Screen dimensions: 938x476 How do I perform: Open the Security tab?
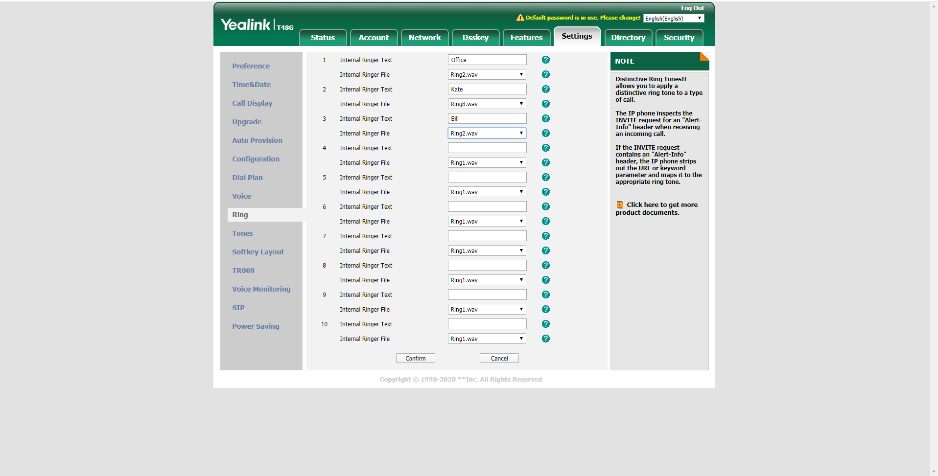[x=679, y=38]
